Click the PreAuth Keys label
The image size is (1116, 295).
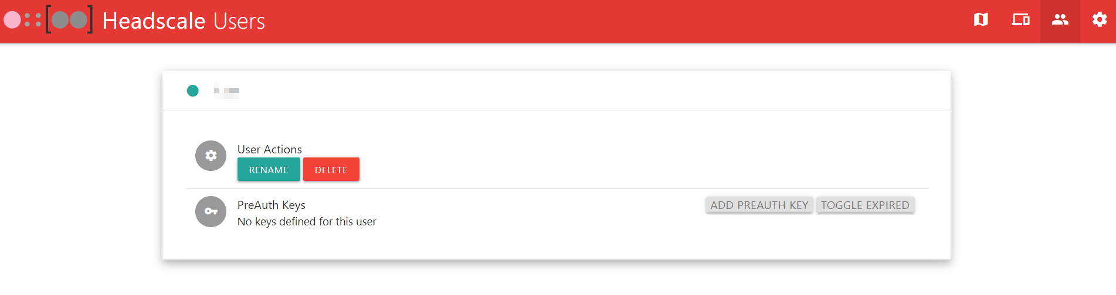pyautogui.click(x=272, y=205)
